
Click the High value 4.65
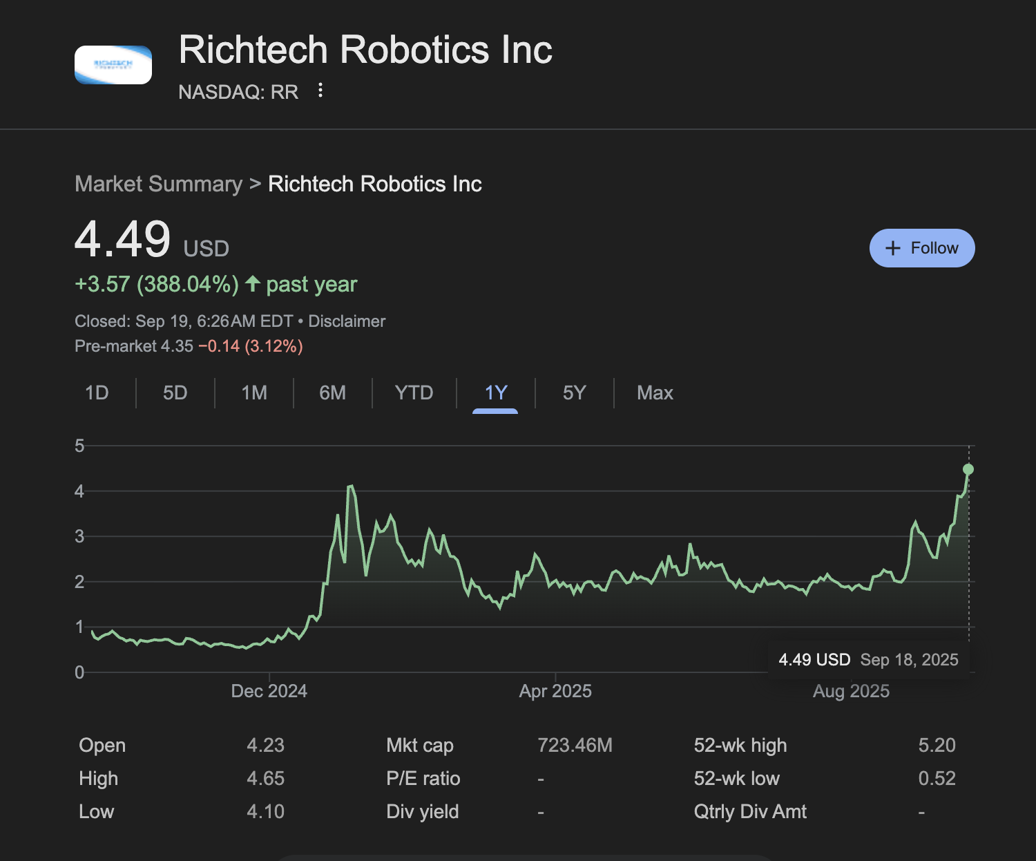click(x=266, y=779)
